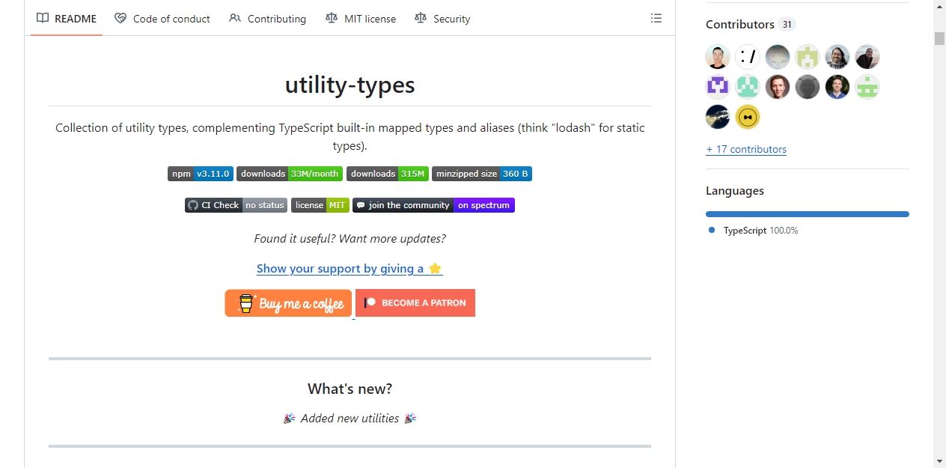Image resolution: width=946 pixels, height=468 pixels.
Task: Click the MIT license scale icon
Action: (332, 19)
